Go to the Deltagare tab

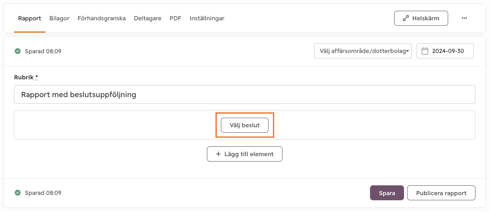pyautogui.click(x=148, y=18)
